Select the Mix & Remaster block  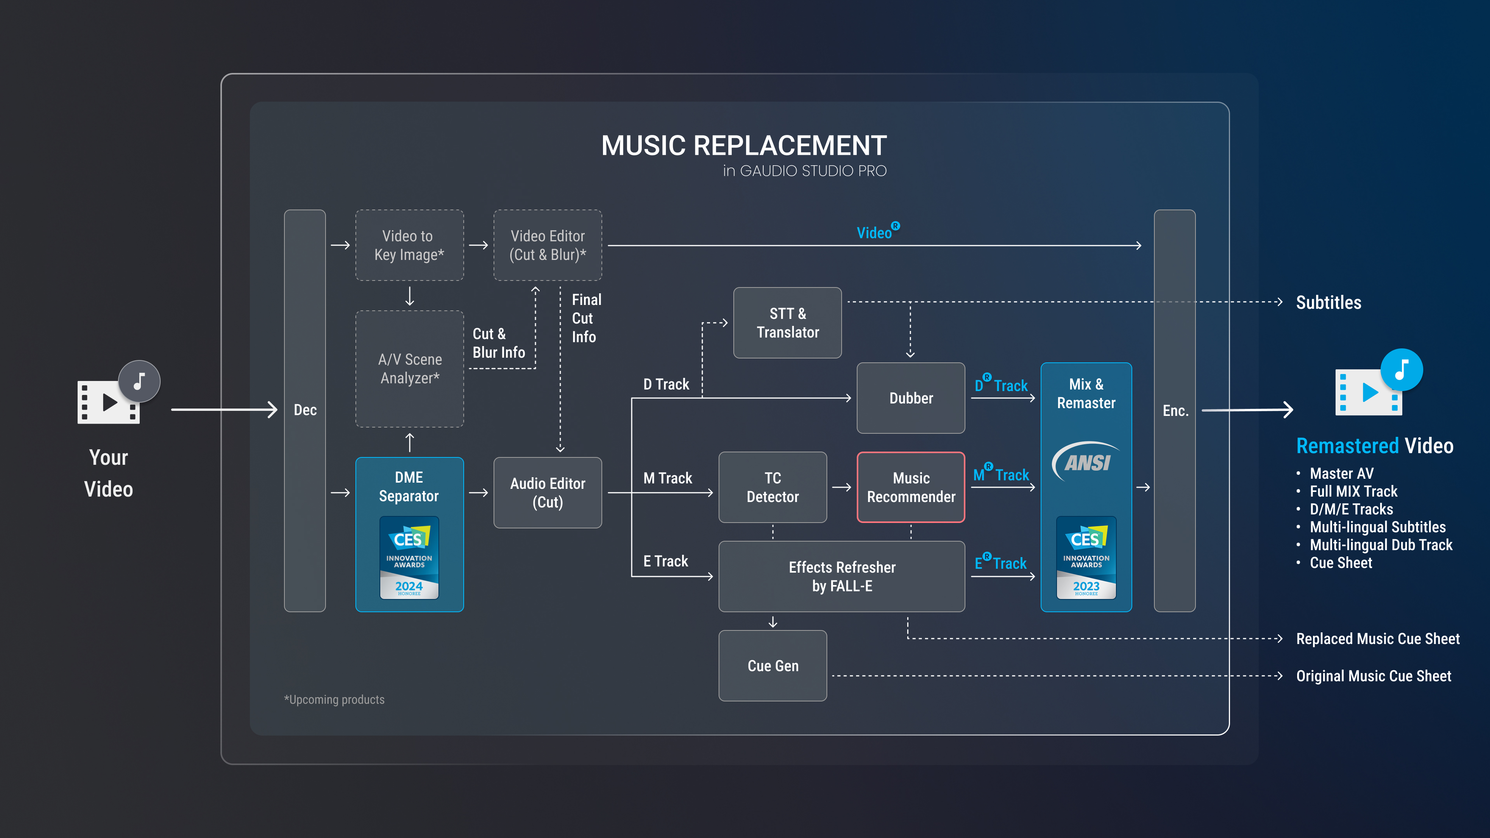click(x=1086, y=487)
